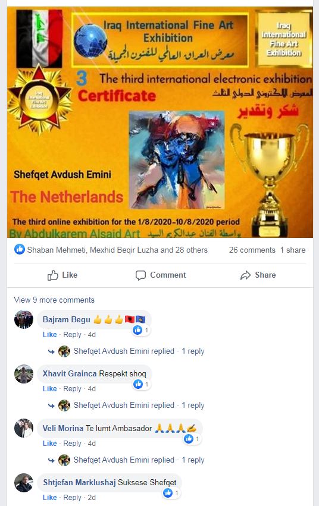Like Shtjefan Marklushaj's comment
The height and width of the screenshot is (506, 319).
[50, 498]
